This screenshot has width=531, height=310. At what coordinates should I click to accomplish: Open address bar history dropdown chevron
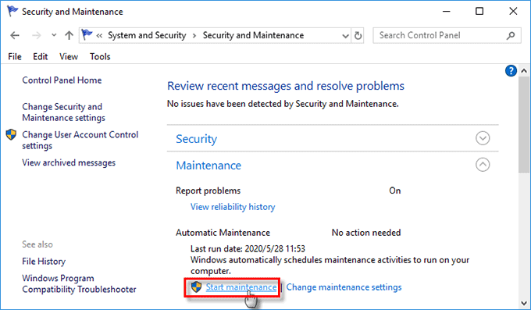[x=345, y=36]
